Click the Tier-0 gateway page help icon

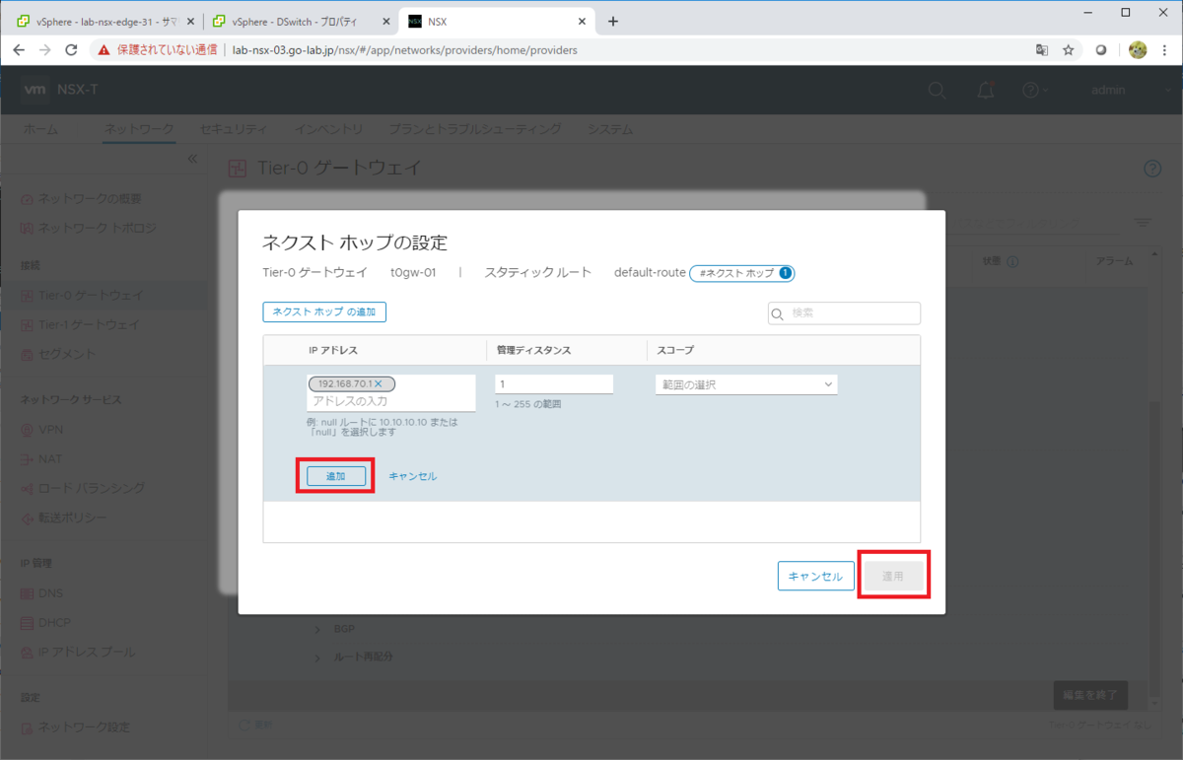pyautogui.click(x=1152, y=169)
